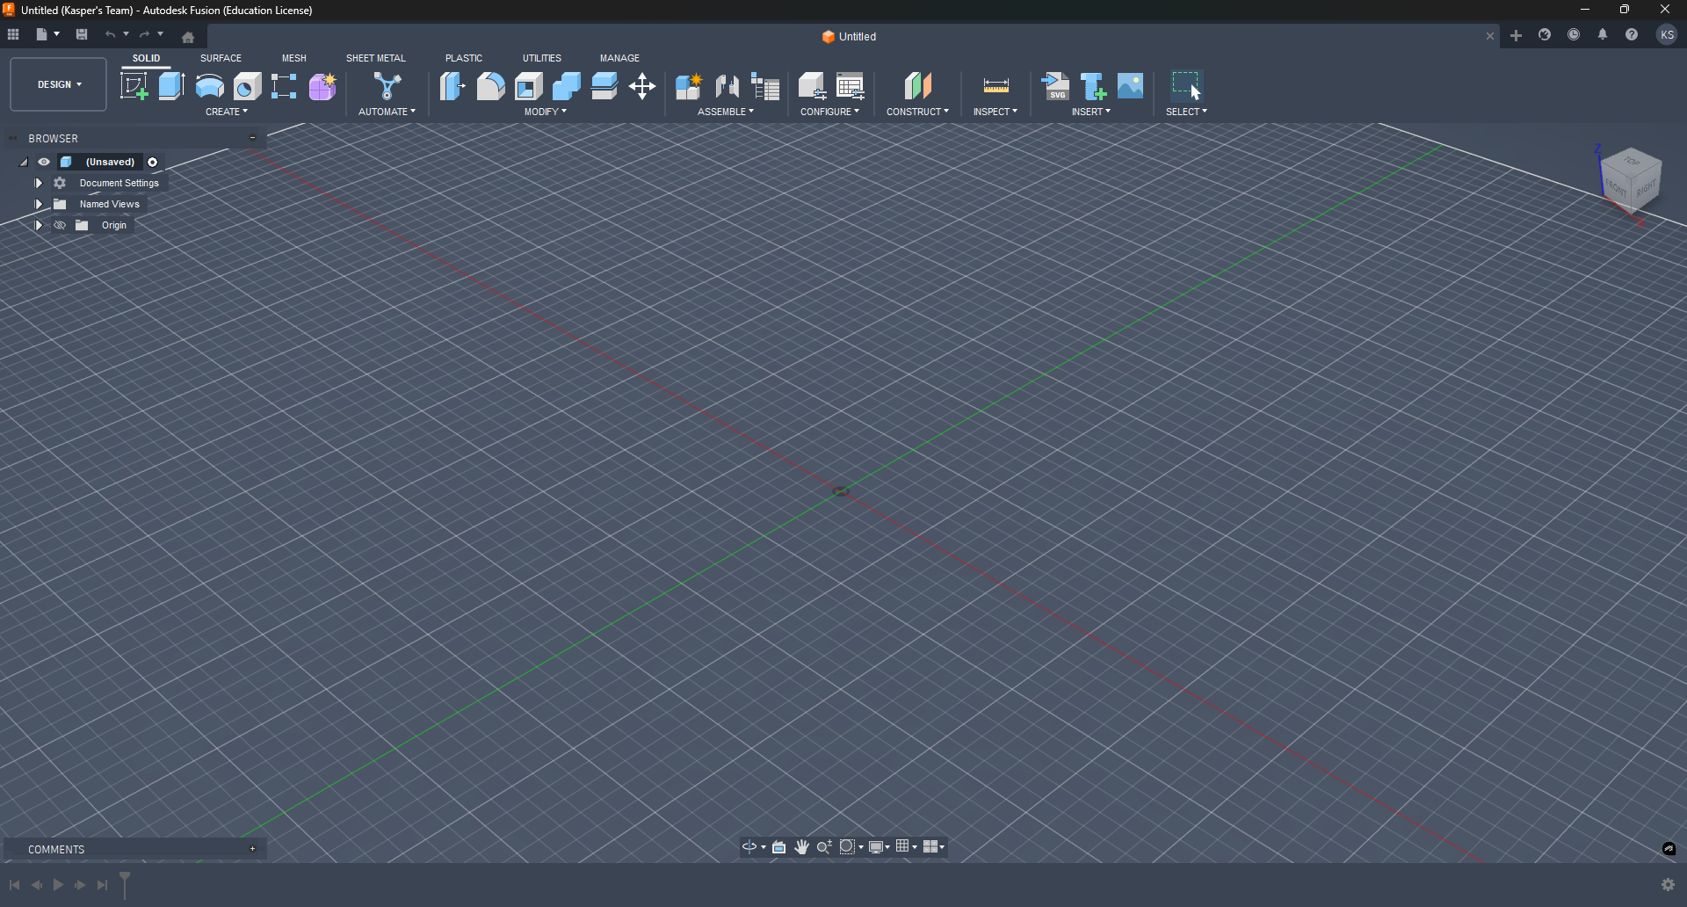Expand the Origin tree item
The image size is (1687, 907).
click(38, 225)
